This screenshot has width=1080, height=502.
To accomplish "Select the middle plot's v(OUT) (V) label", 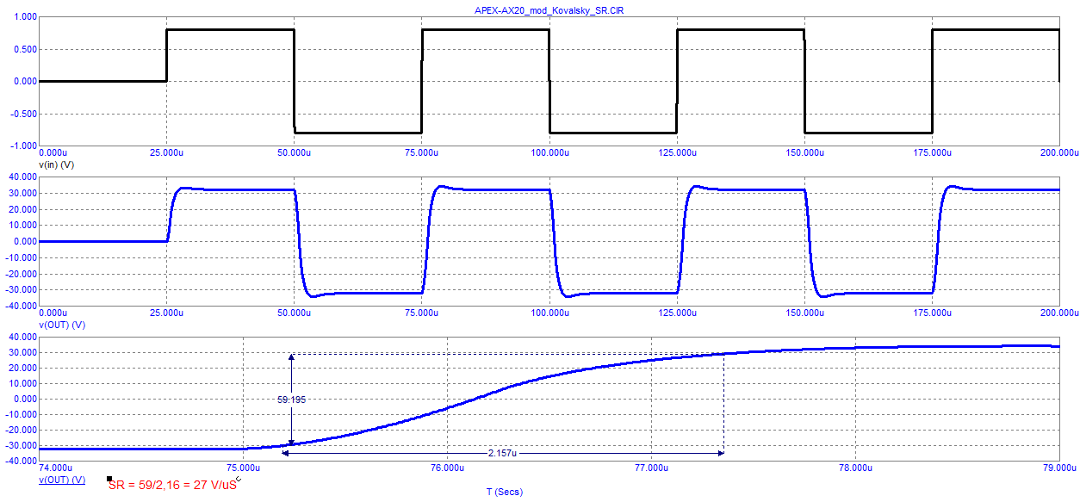I will pos(62,325).
